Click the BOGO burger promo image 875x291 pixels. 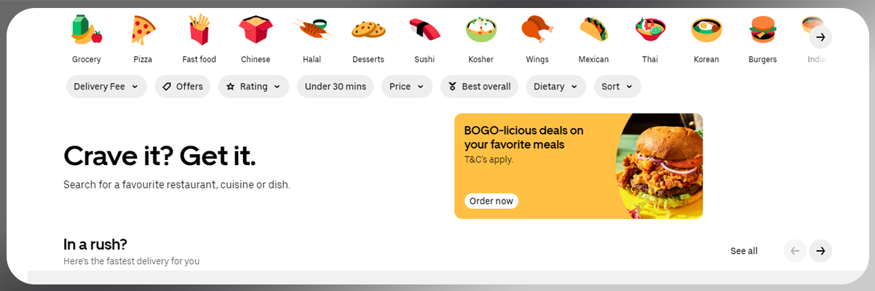(658, 166)
